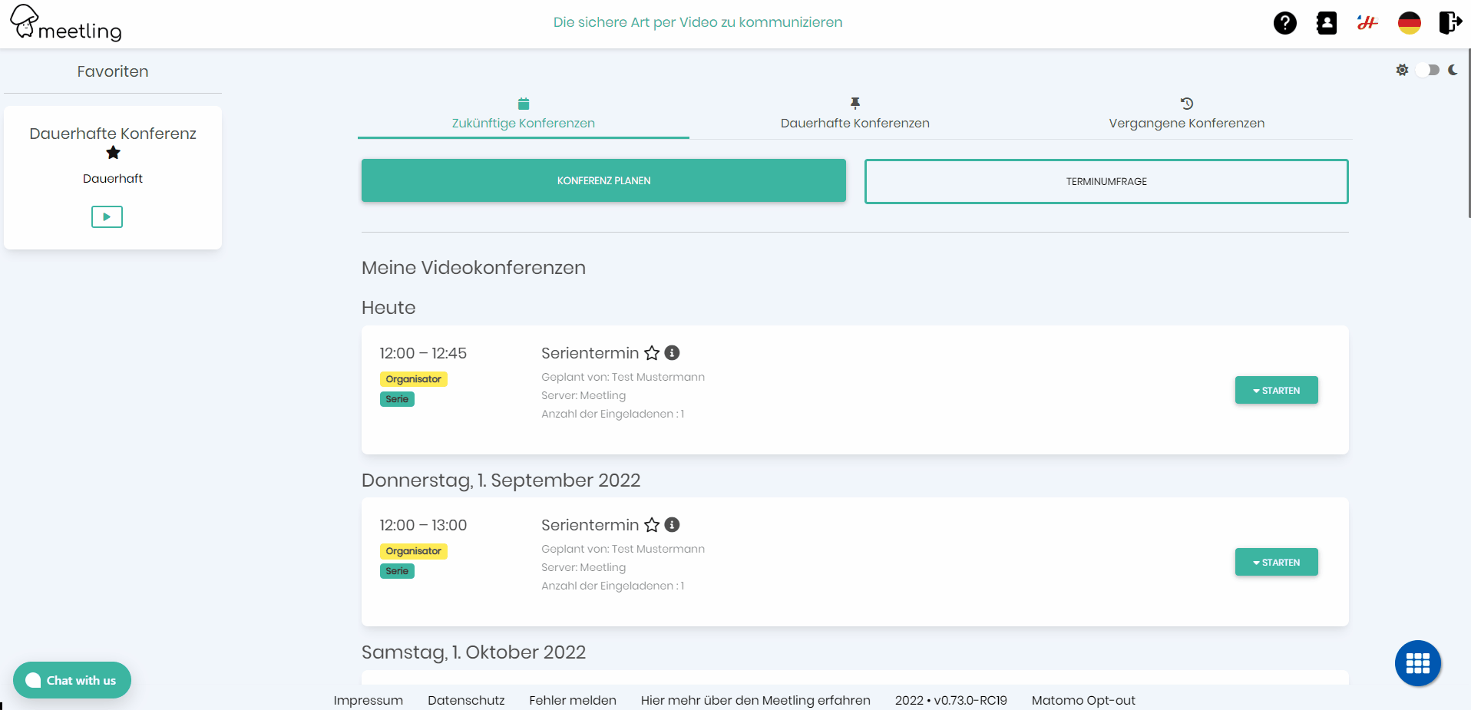Open the help question mark icon

(1284, 23)
